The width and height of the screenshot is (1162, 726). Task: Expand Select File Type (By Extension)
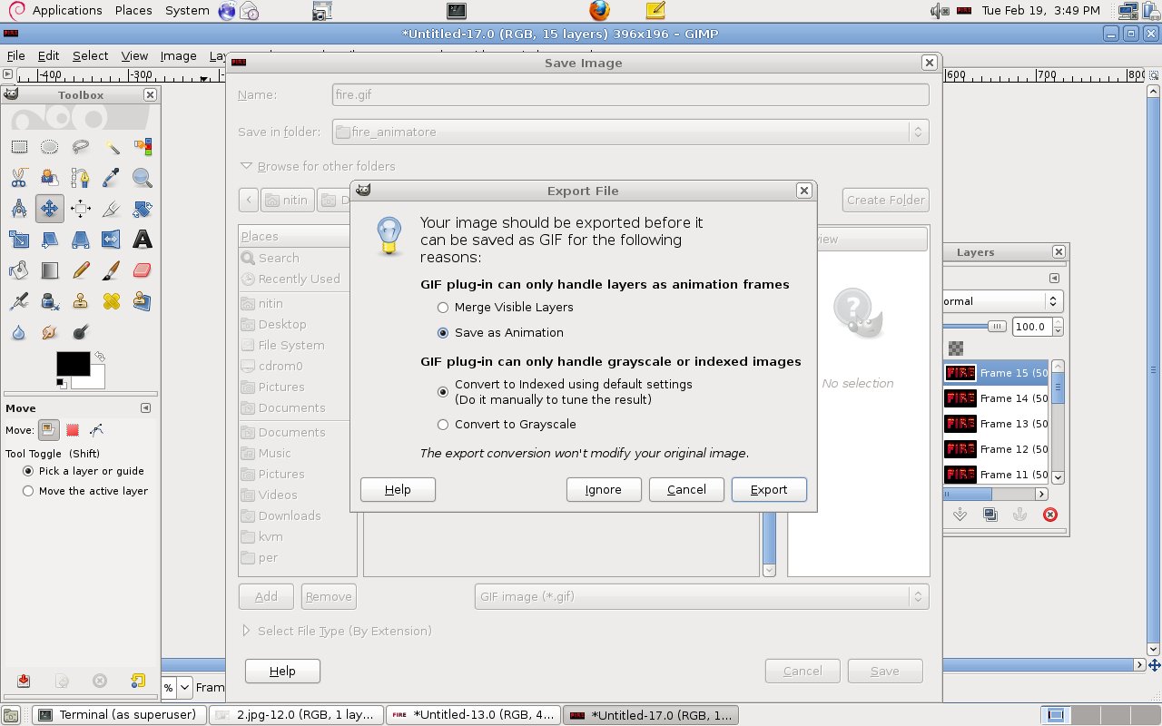coord(336,630)
